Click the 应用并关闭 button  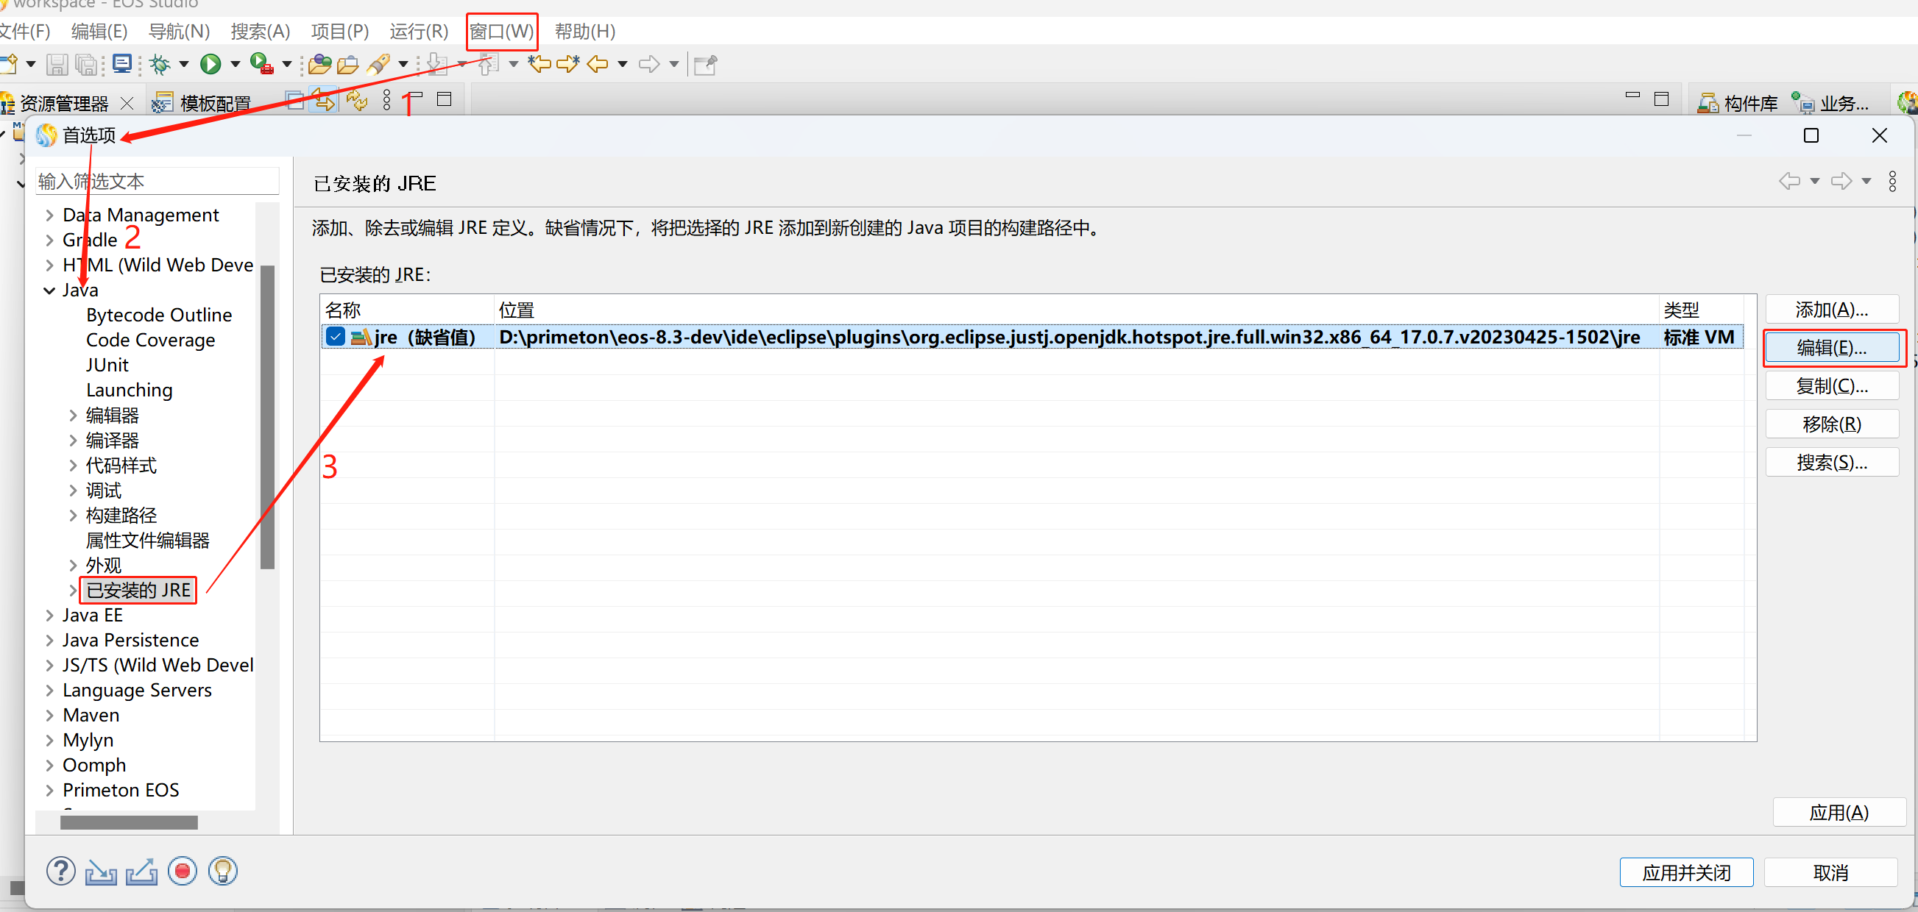1685,872
